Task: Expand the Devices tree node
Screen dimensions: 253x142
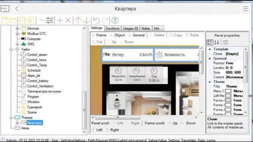Action: point(17,28)
